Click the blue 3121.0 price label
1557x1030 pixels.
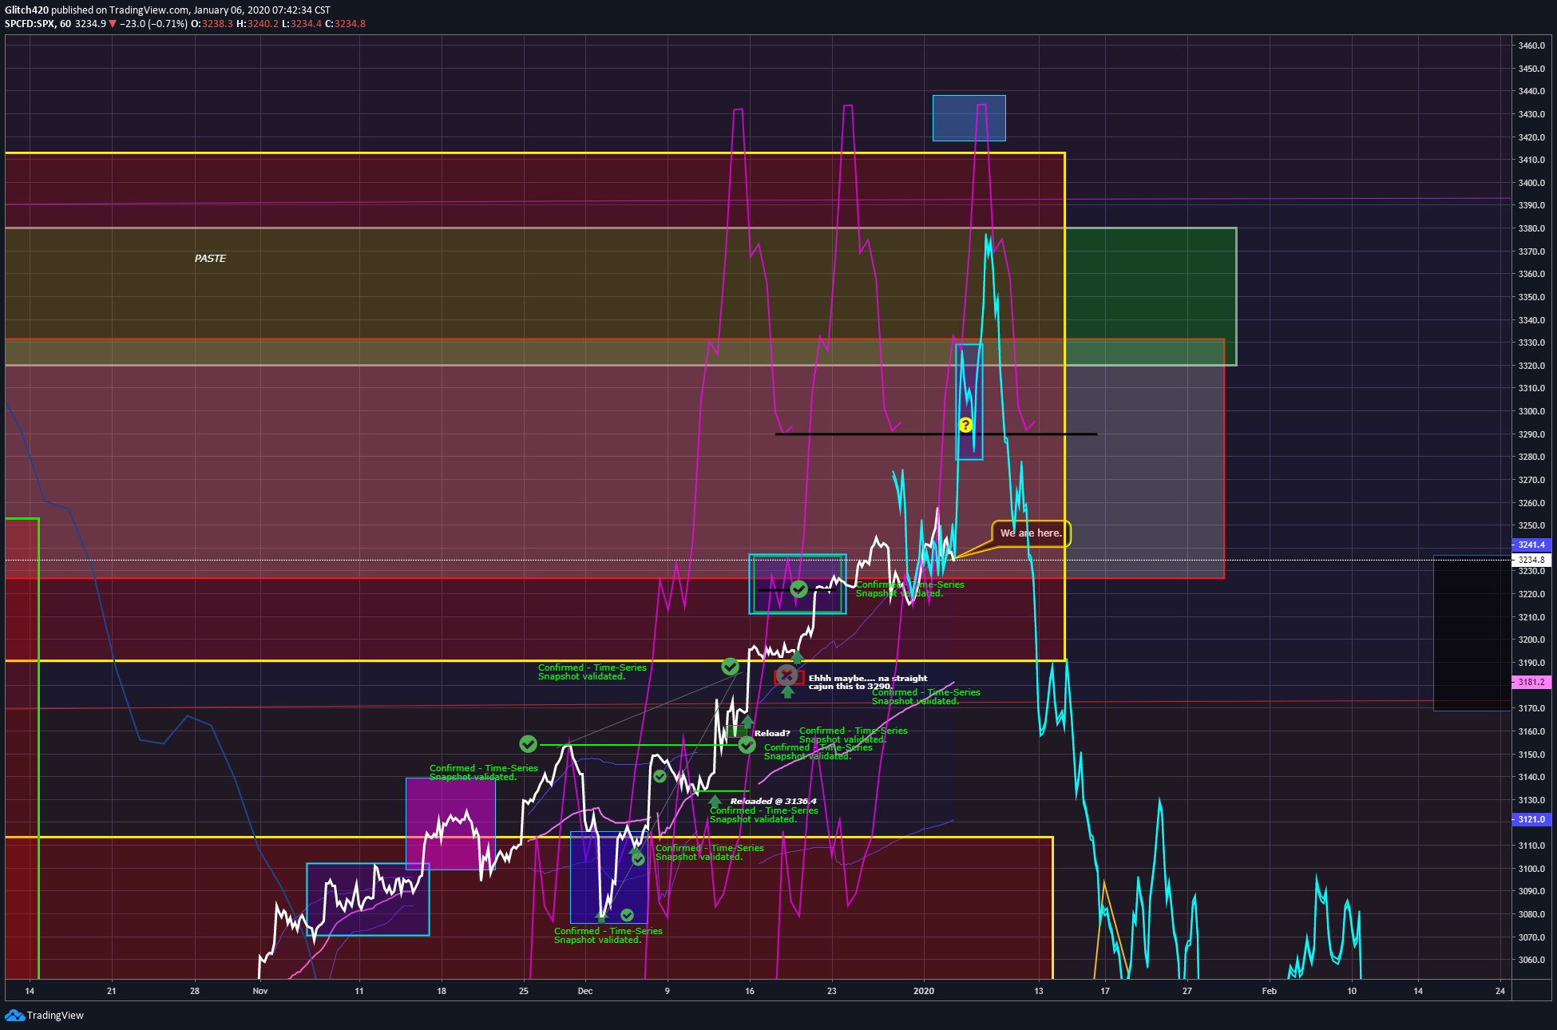(1531, 819)
